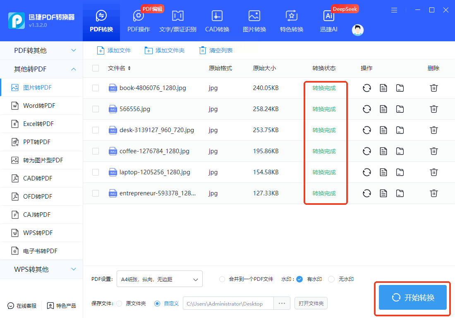The image size is (455, 318).
Task: Expand the WPS转其他 sidebar section
Action: pyautogui.click(x=41, y=269)
